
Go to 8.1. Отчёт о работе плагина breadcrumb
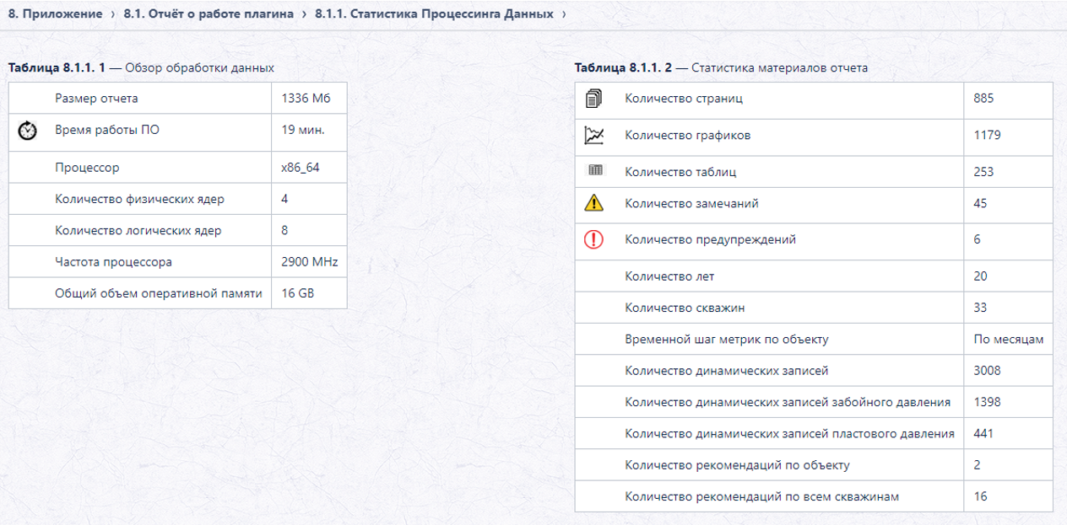click(x=209, y=14)
